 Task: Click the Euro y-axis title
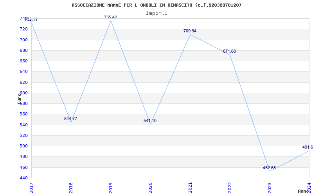tap(19, 99)
